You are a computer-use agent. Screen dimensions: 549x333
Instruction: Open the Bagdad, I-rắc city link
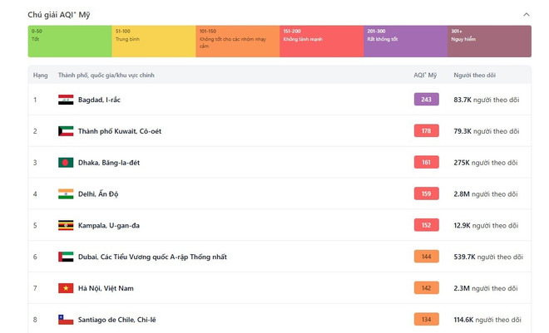99,100
